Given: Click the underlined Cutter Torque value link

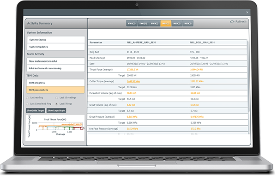Looking at the screenshot, I should (133, 81).
